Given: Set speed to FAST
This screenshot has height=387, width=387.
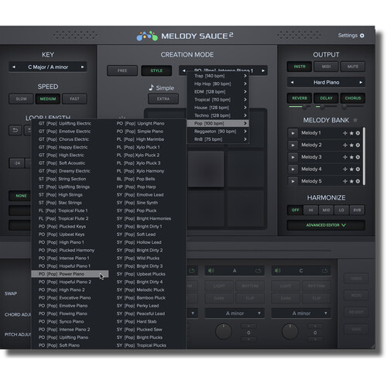Looking at the screenshot, I should [x=74, y=99].
